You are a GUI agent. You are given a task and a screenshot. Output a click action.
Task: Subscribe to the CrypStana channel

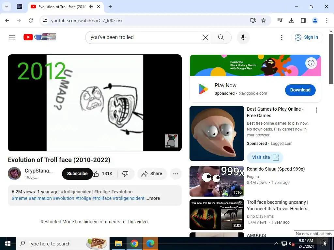(x=77, y=174)
